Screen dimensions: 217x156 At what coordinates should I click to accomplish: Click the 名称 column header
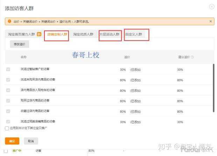tap(23, 57)
